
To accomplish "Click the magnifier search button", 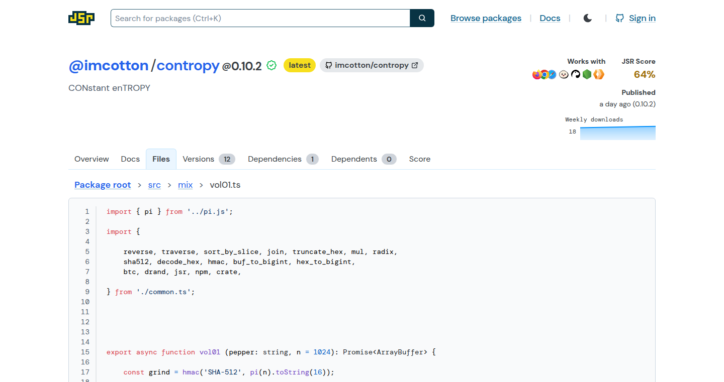I will click(422, 18).
